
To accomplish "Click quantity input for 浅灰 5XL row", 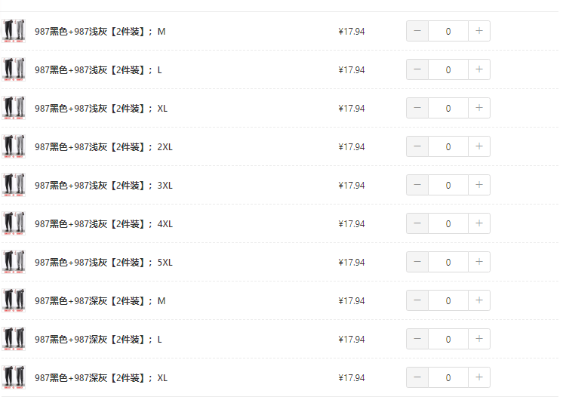I will click(x=448, y=262).
